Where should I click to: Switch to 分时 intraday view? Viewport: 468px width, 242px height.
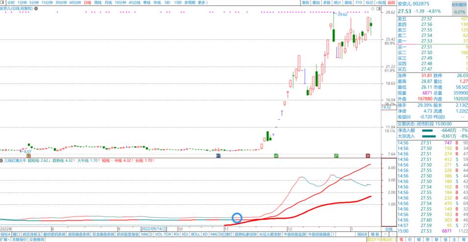pyautogui.click(x=11, y=2)
